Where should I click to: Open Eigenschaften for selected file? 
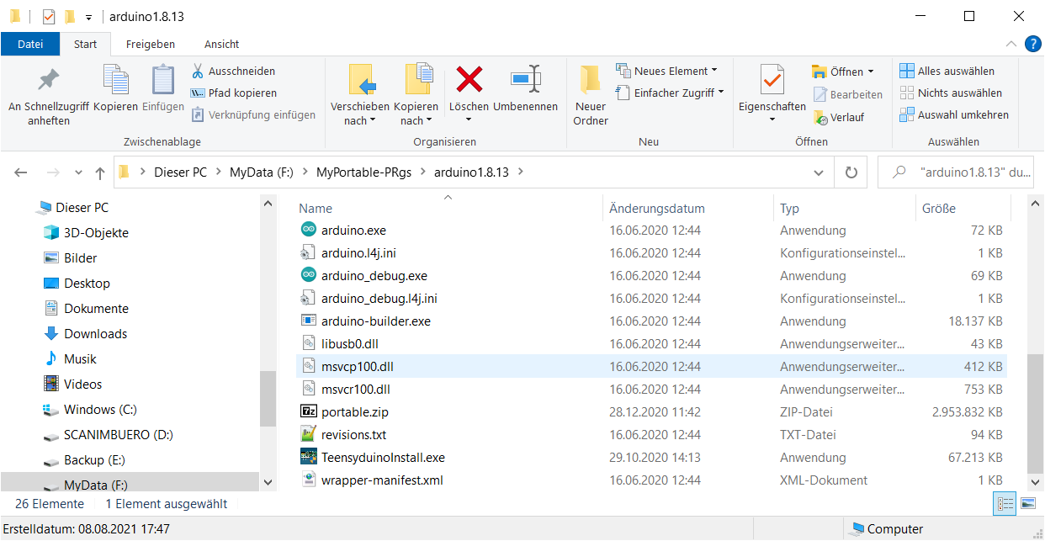(x=772, y=94)
